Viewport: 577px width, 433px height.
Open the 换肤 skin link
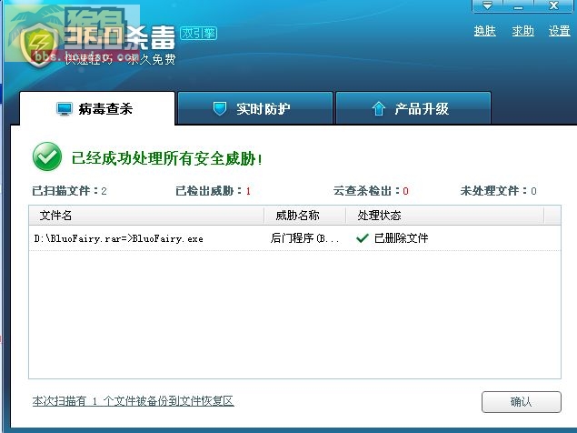tap(484, 31)
